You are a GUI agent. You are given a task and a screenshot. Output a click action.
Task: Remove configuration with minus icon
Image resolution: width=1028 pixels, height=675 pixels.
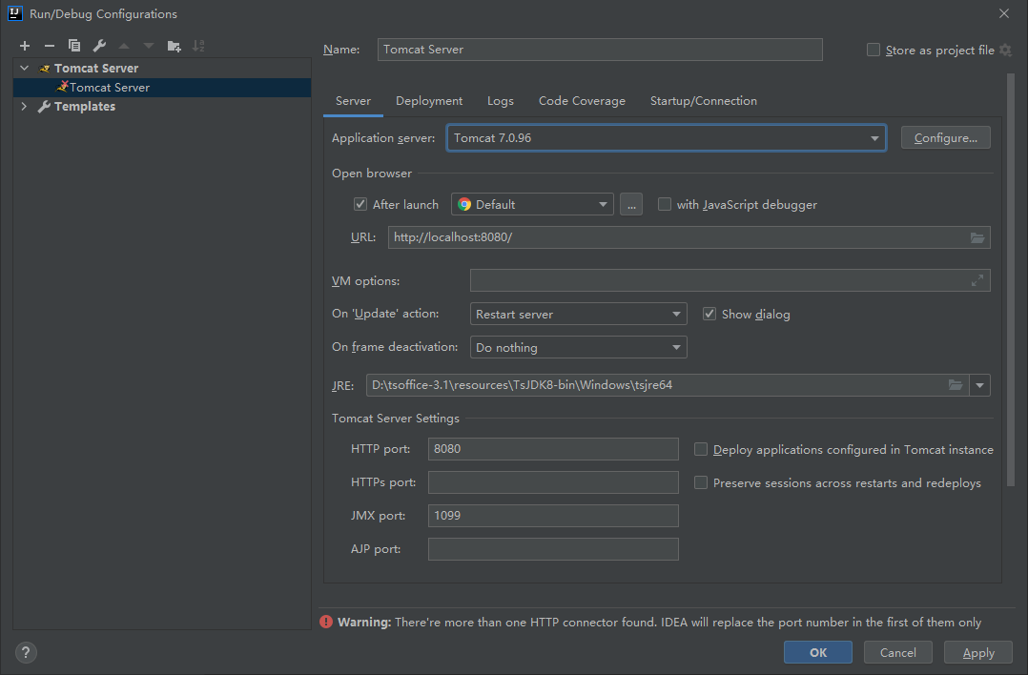click(x=50, y=46)
